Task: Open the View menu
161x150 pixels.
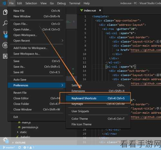Action: pos(43,3)
